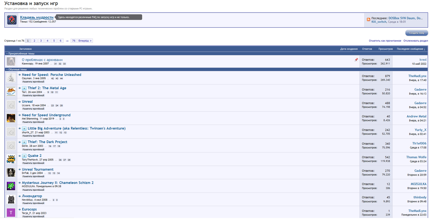The height and width of the screenshot is (222, 432).
Task: Sort threads by Просмотров column header
Action: (386, 49)
